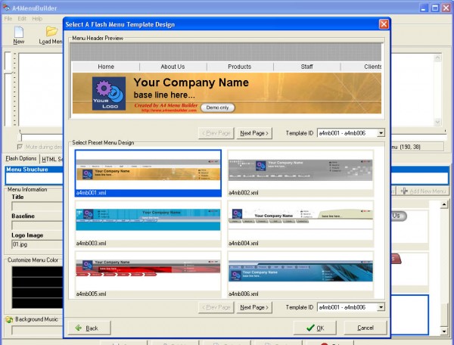
Task: Click the New document icon in toolbar
Action: point(19,32)
